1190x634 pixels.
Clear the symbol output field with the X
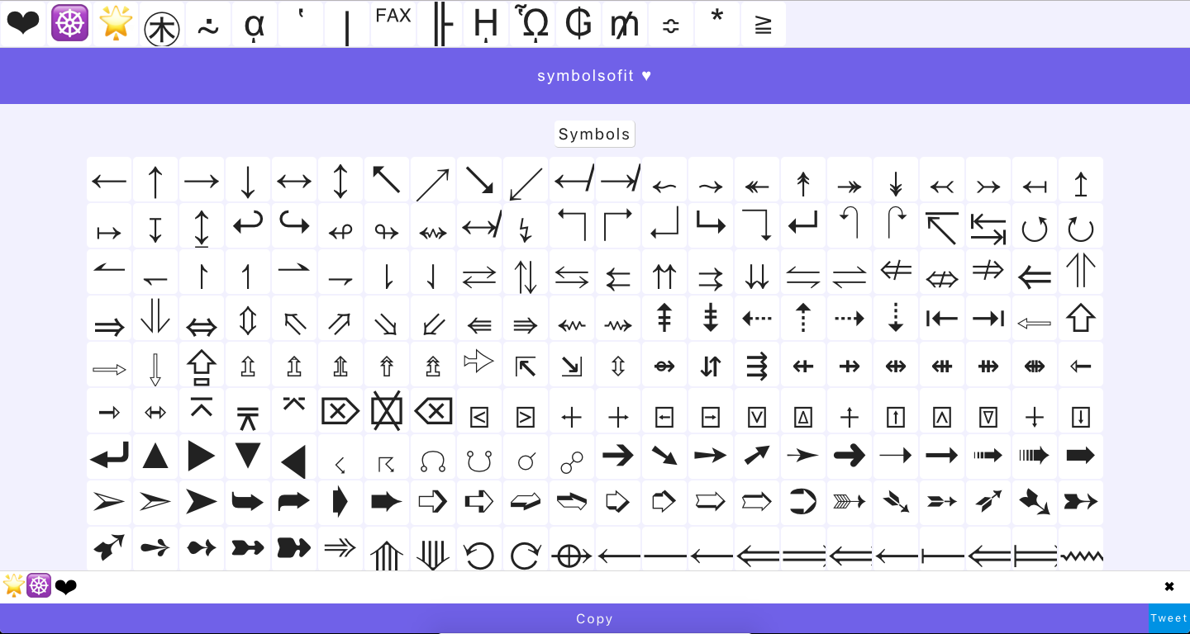click(x=1169, y=586)
